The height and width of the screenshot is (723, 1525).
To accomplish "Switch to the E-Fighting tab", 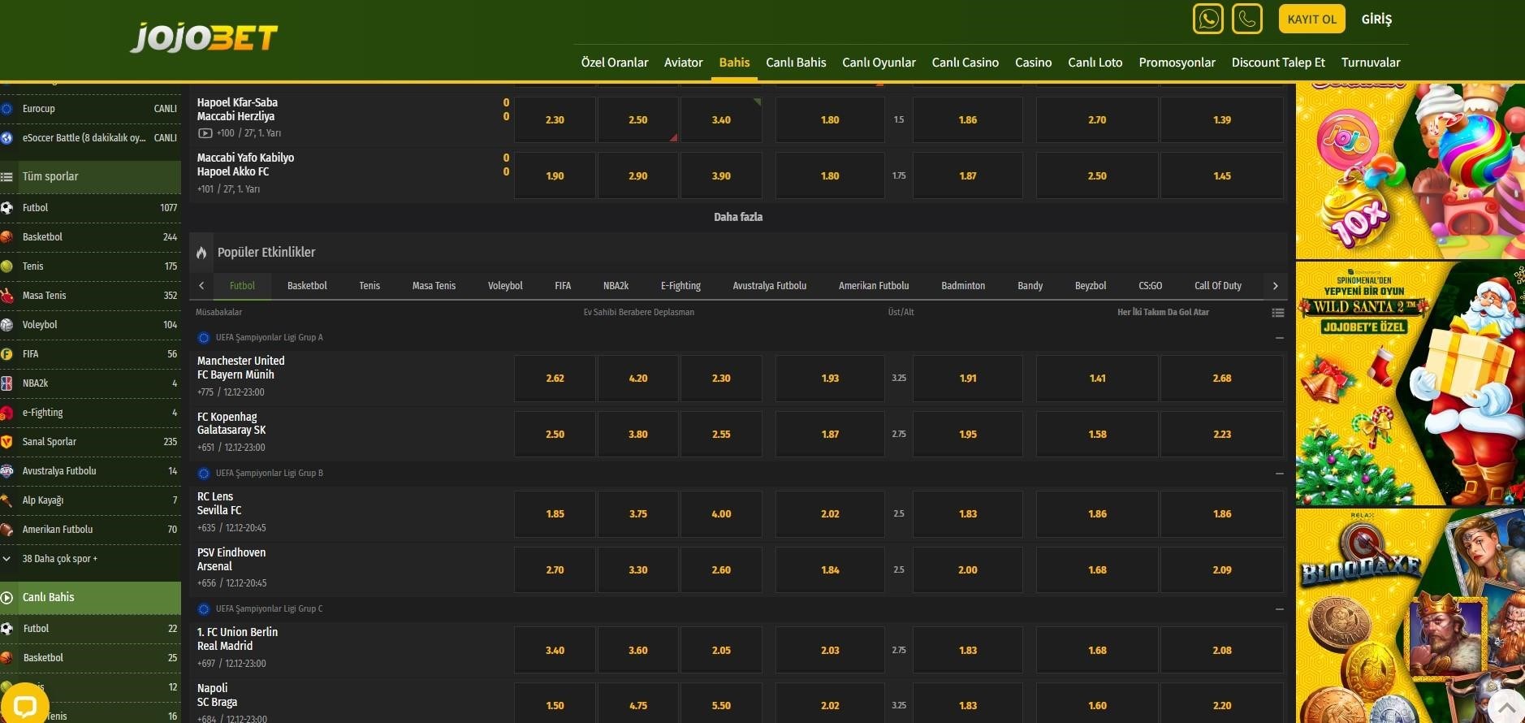I will [x=680, y=286].
